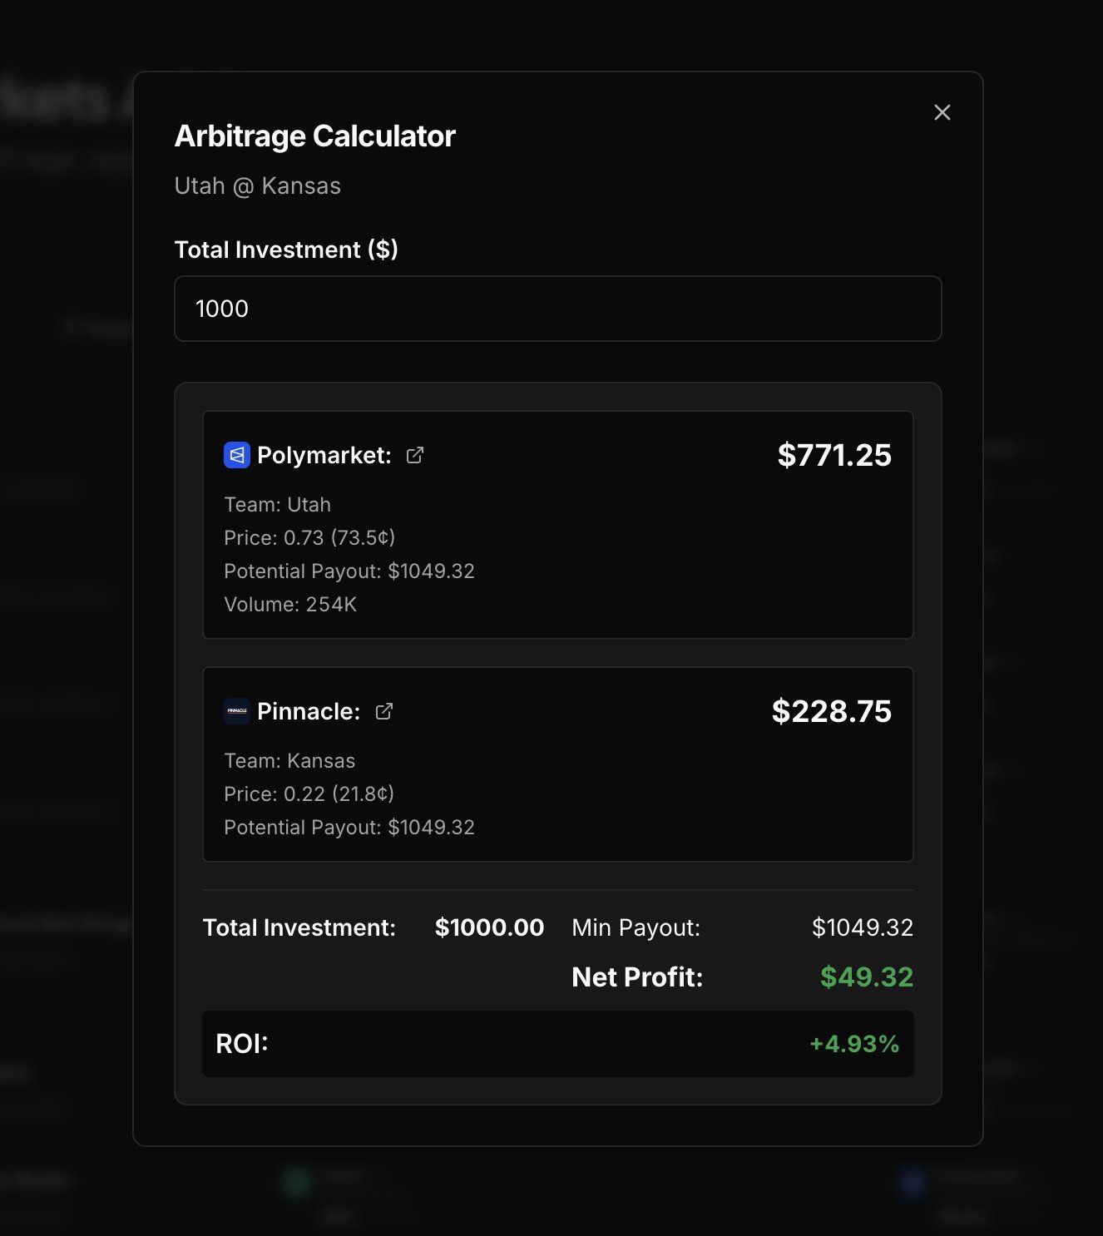
Task: Click the Min Payout $1049.32 value
Action: [863, 927]
